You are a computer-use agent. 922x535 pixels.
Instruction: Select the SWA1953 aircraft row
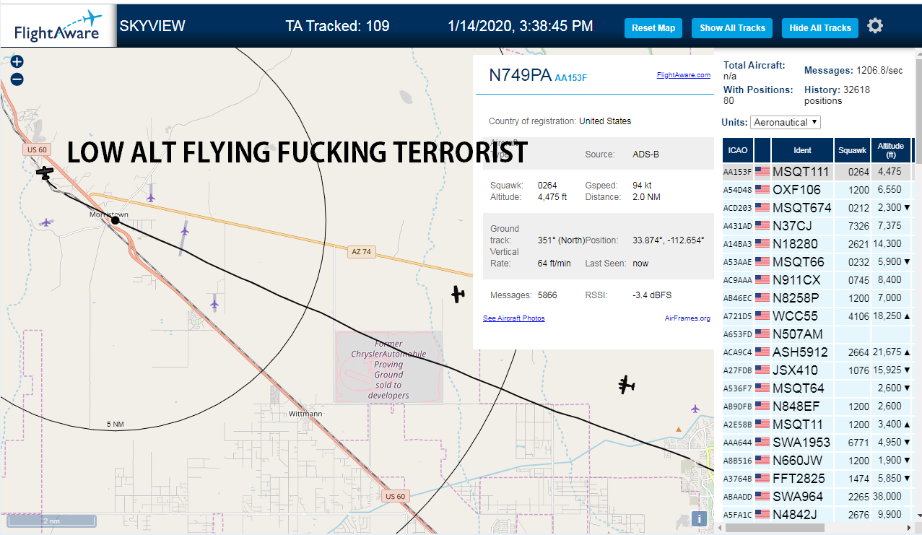pos(817,443)
